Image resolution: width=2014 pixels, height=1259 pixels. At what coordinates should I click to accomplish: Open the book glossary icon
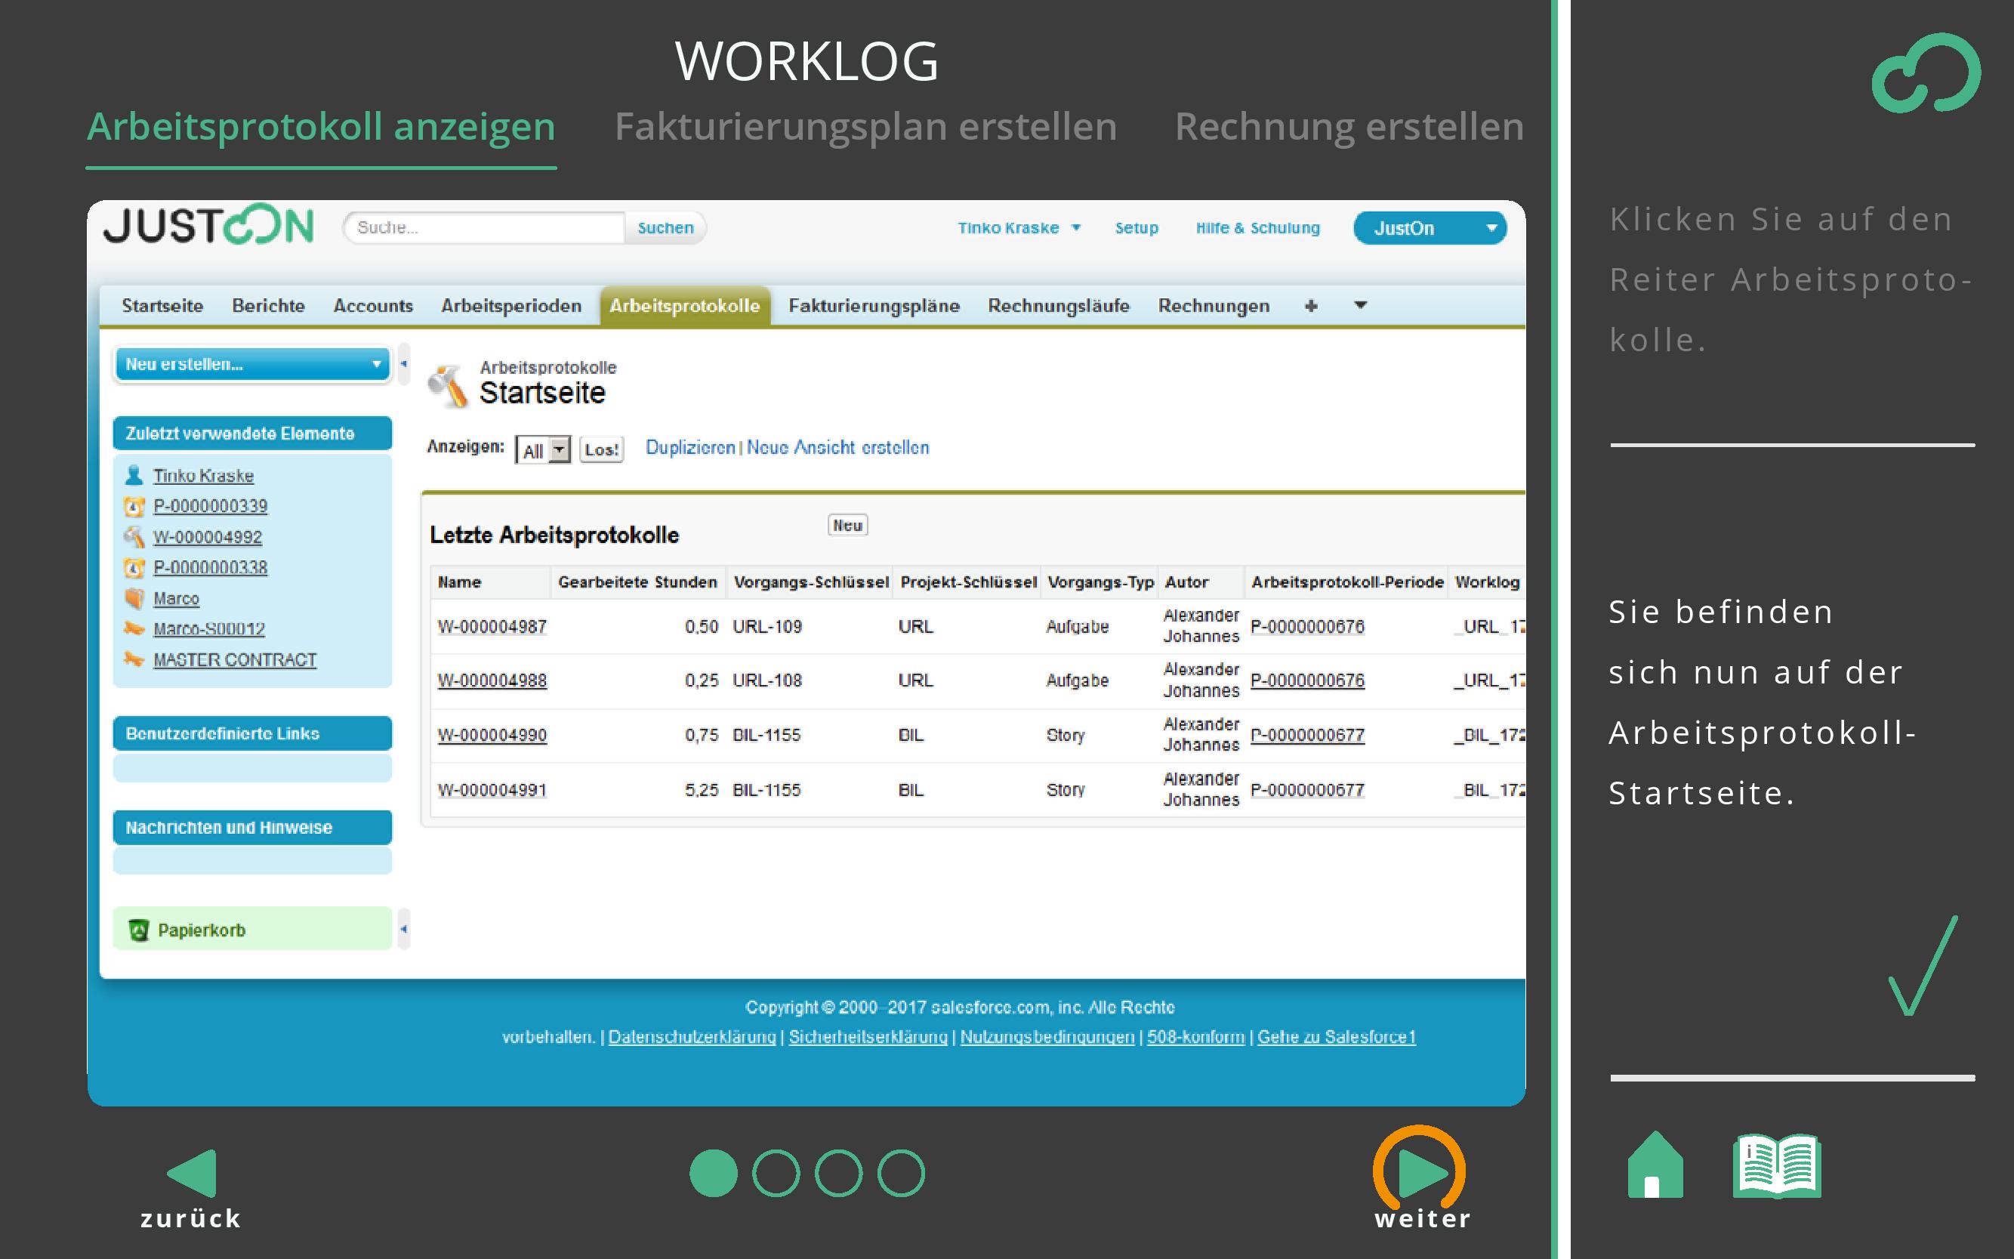(x=1777, y=1166)
